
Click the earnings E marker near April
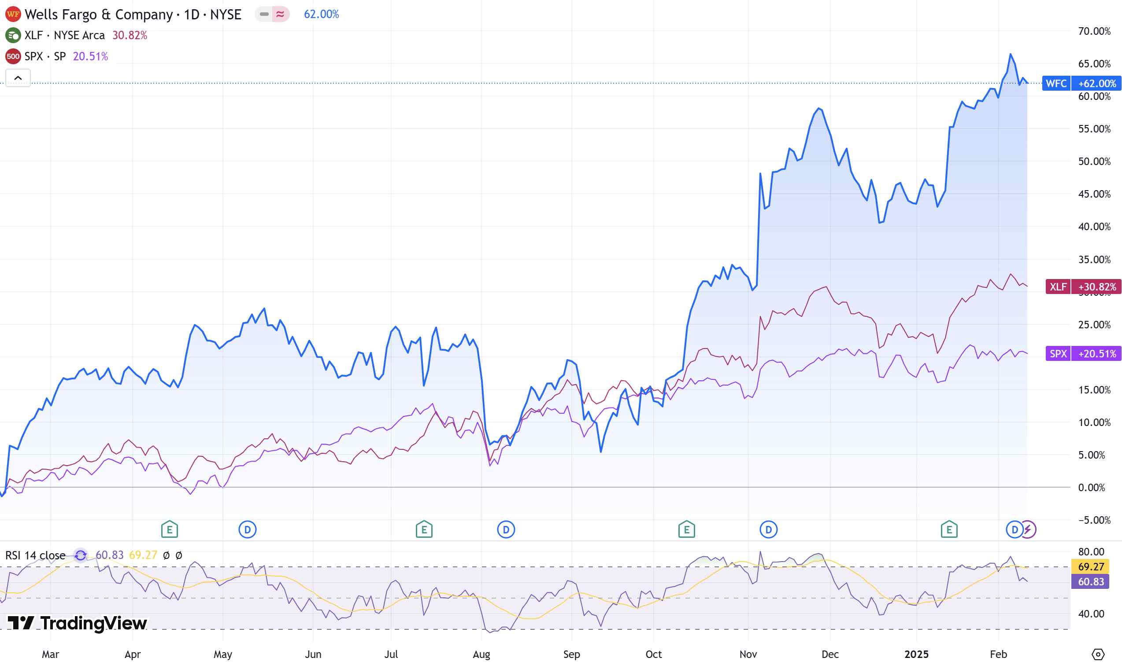(x=170, y=530)
